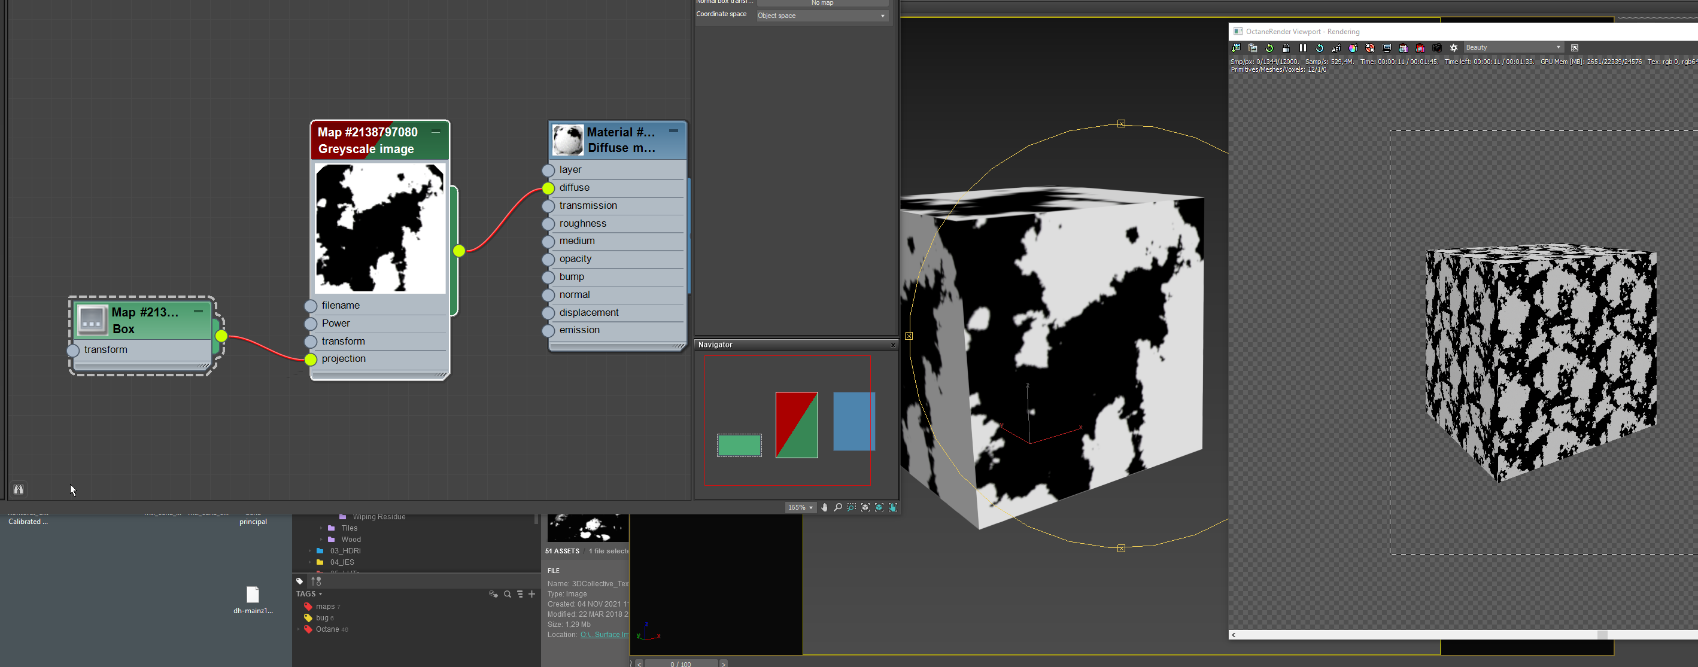Click the green Box node swatch in Navigator
Viewport: 1698px width, 667px height.
(739, 446)
